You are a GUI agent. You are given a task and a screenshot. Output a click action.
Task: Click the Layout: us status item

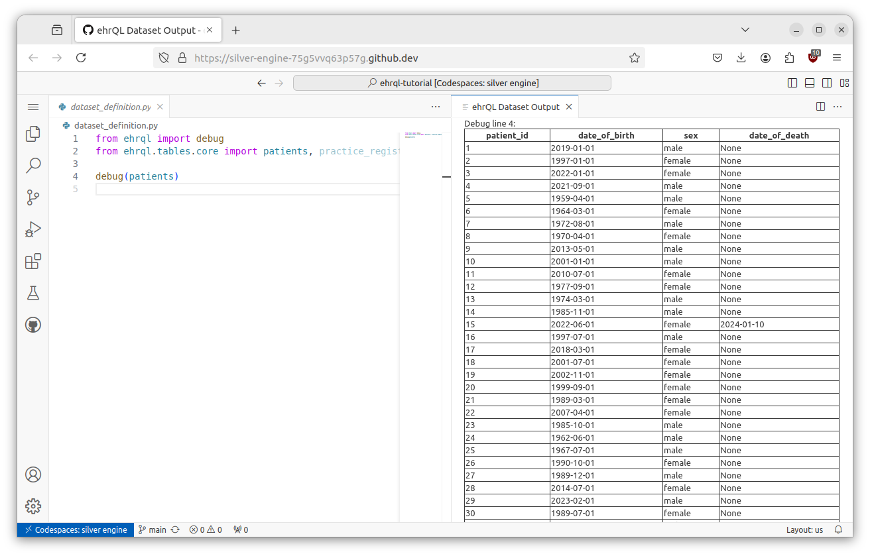pyautogui.click(x=804, y=529)
